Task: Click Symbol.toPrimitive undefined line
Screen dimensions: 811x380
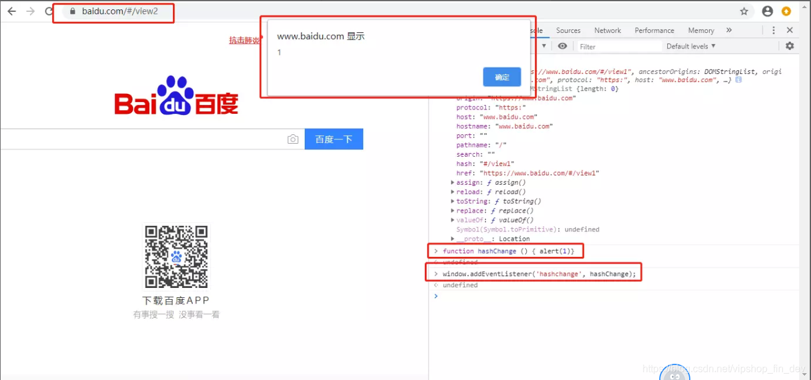Action: click(527, 229)
